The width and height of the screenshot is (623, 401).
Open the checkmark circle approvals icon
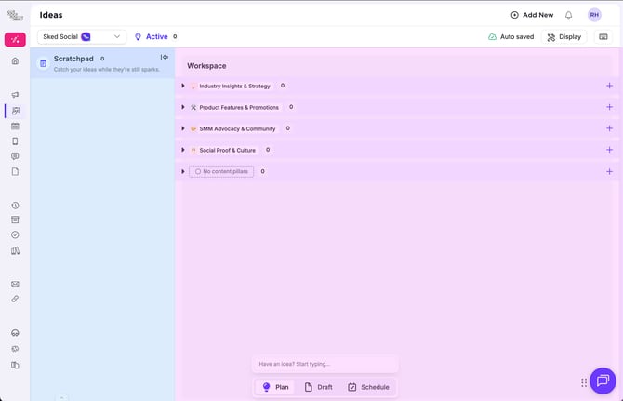pos(15,234)
